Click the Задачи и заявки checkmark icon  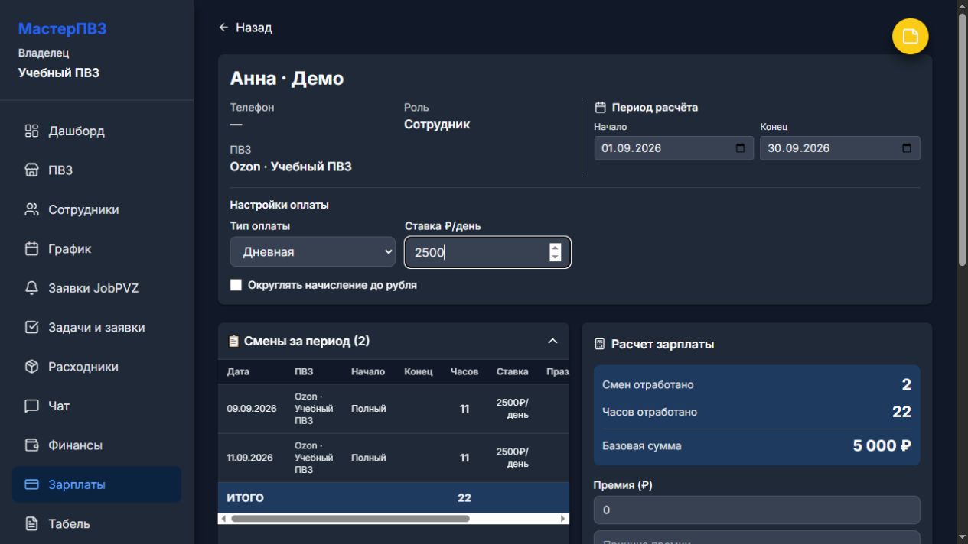point(31,327)
